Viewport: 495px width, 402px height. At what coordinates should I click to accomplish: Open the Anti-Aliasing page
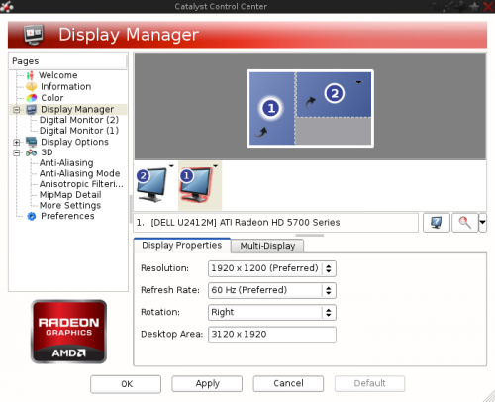[x=66, y=163]
